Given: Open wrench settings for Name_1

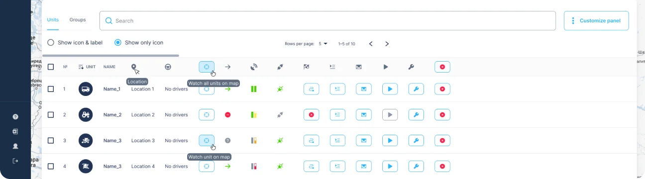Looking at the screenshot, I should [x=417, y=89].
